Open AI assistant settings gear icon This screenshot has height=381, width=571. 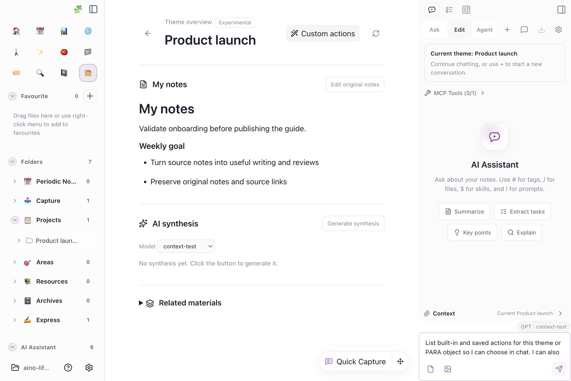coord(558,30)
